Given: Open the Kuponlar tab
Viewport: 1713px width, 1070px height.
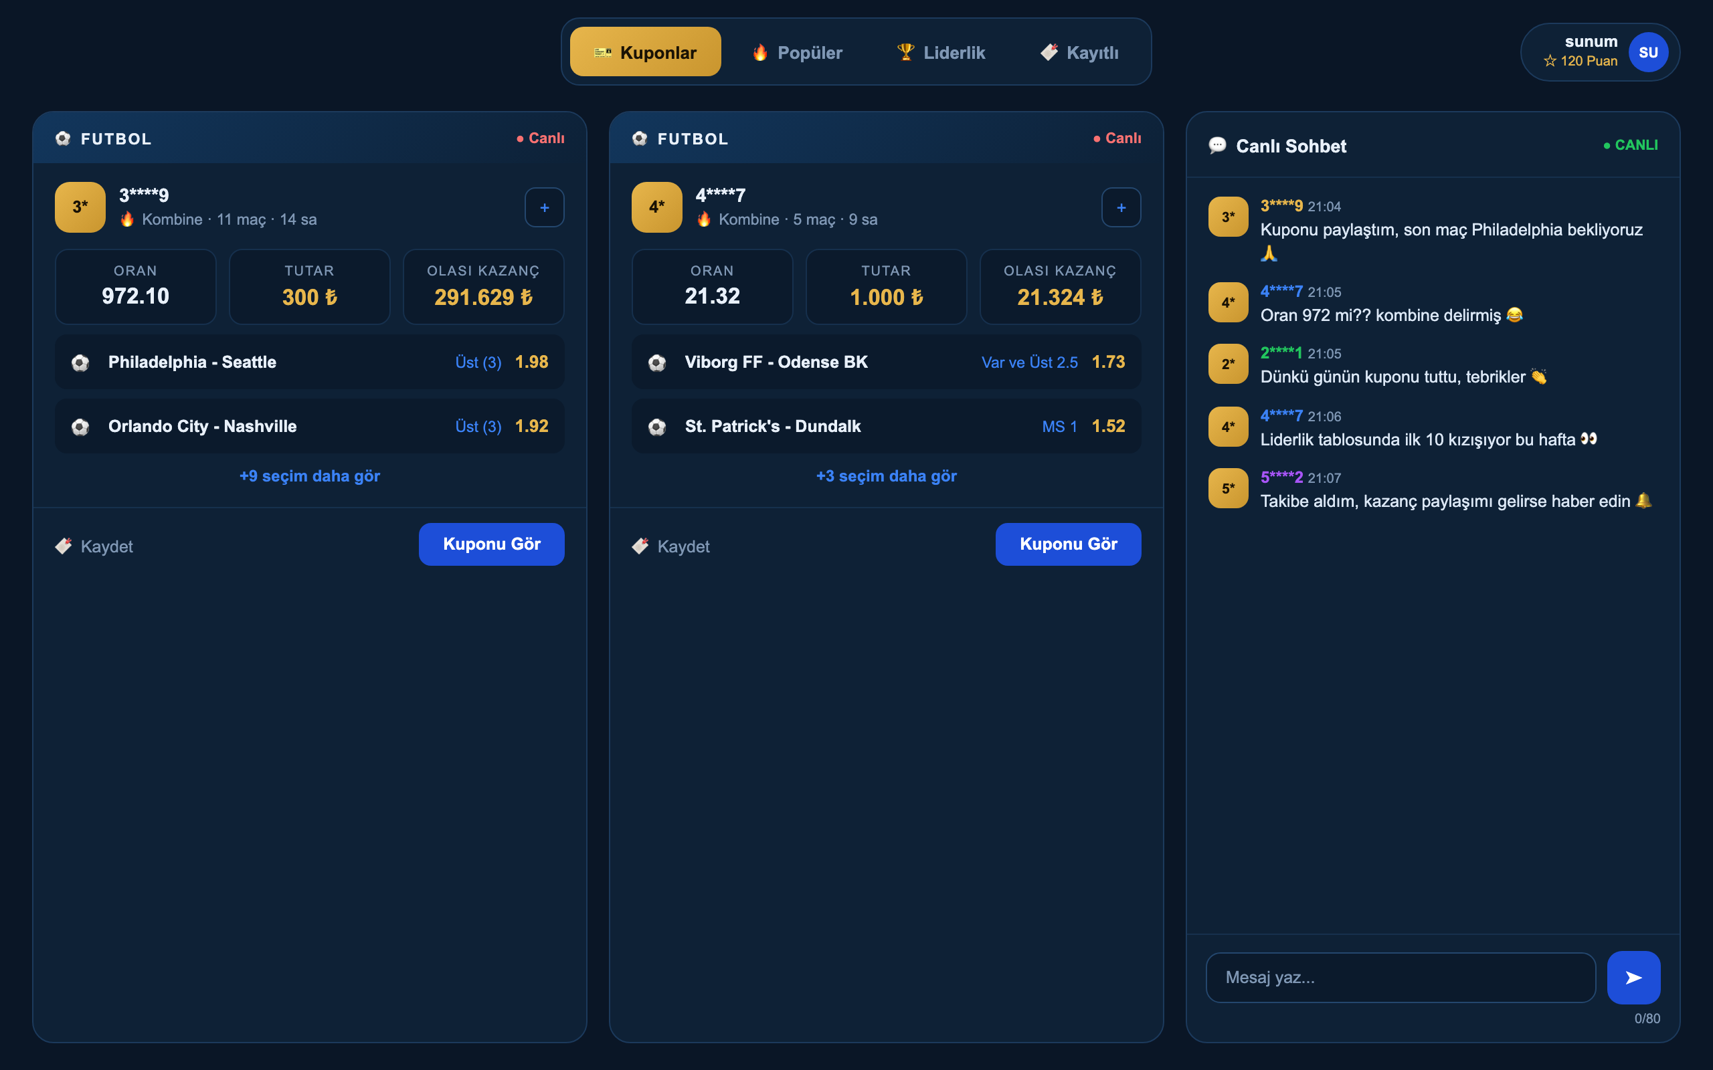Looking at the screenshot, I should point(645,52).
